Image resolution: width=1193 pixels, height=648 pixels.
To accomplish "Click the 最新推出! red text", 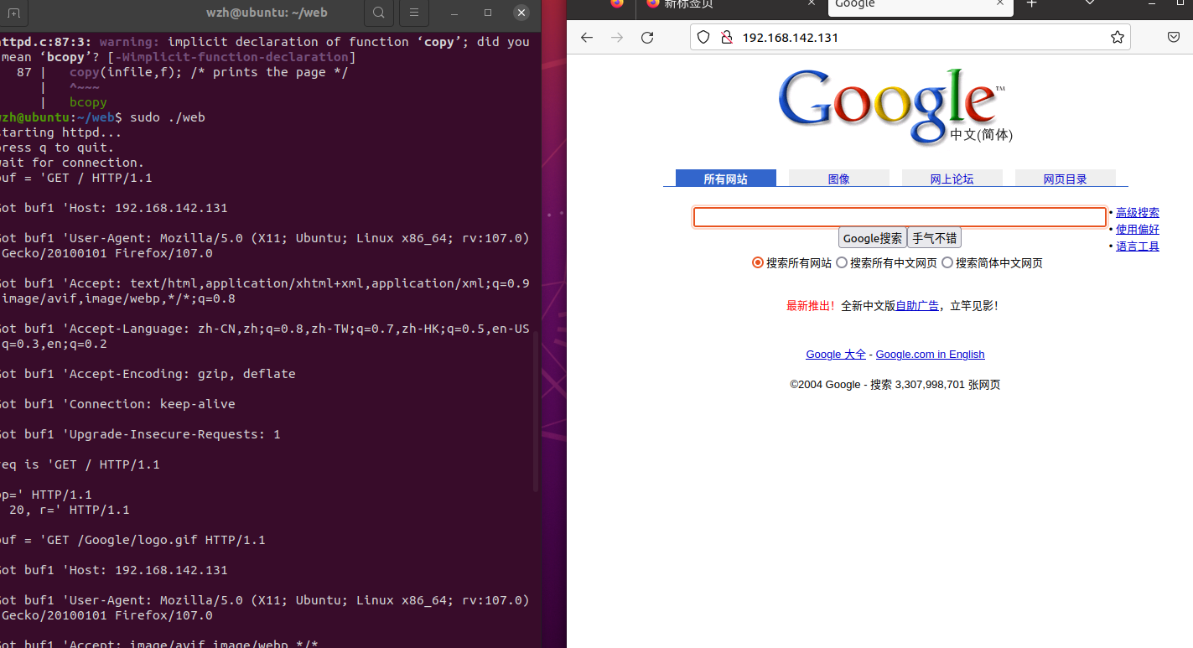I will [811, 306].
